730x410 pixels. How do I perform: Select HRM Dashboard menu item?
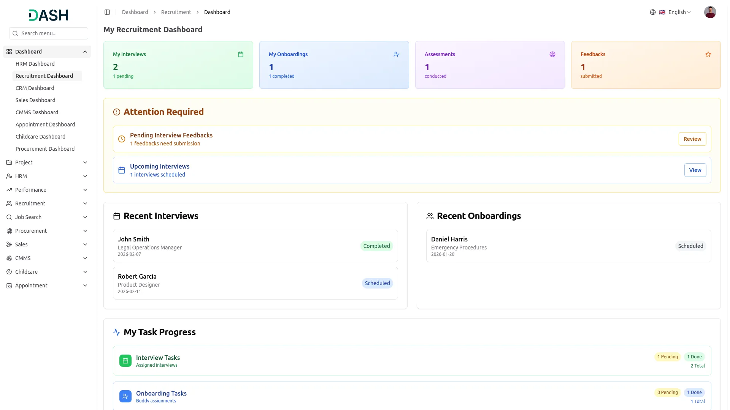[x=35, y=64]
